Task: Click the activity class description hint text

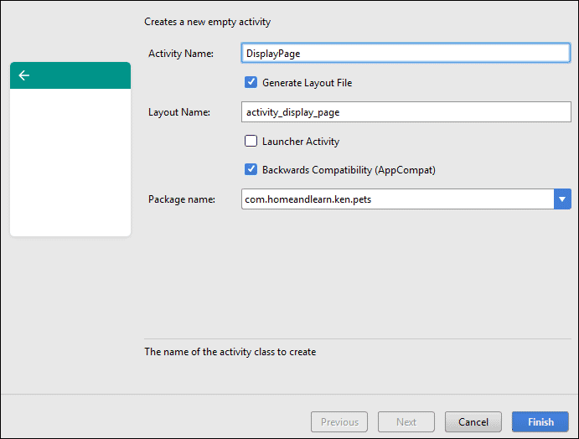Action: coord(230,352)
